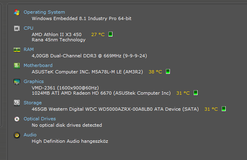
Task: Go to the Motherboard details link
Action: point(38,65)
